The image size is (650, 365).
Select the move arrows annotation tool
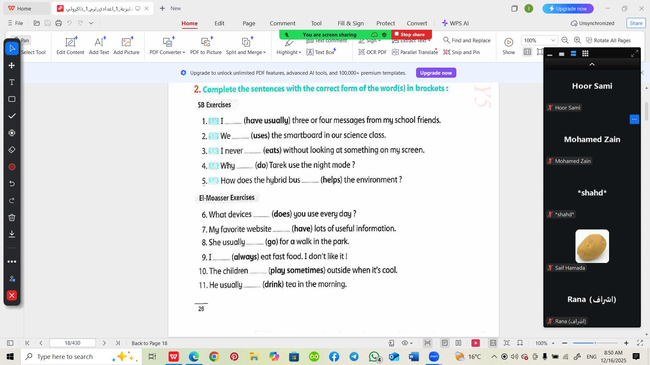tap(12, 66)
